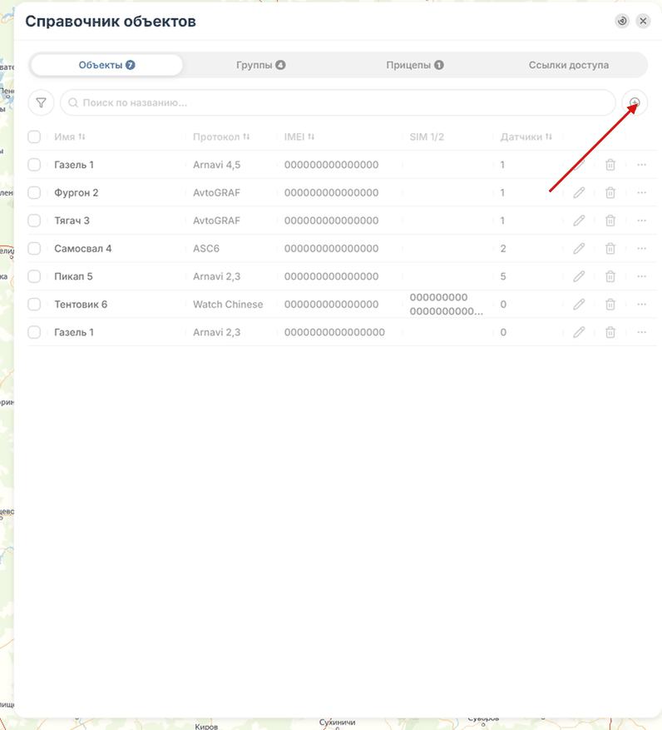
Task: Click the refresh icon beside close button
Action: (x=622, y=21)
